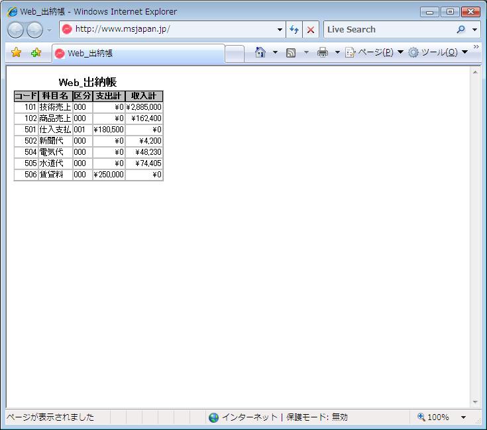Viewport: 487px width, 430px height.
Task: Expand the Feeds dropdown arrow
Action: (306, 52)
